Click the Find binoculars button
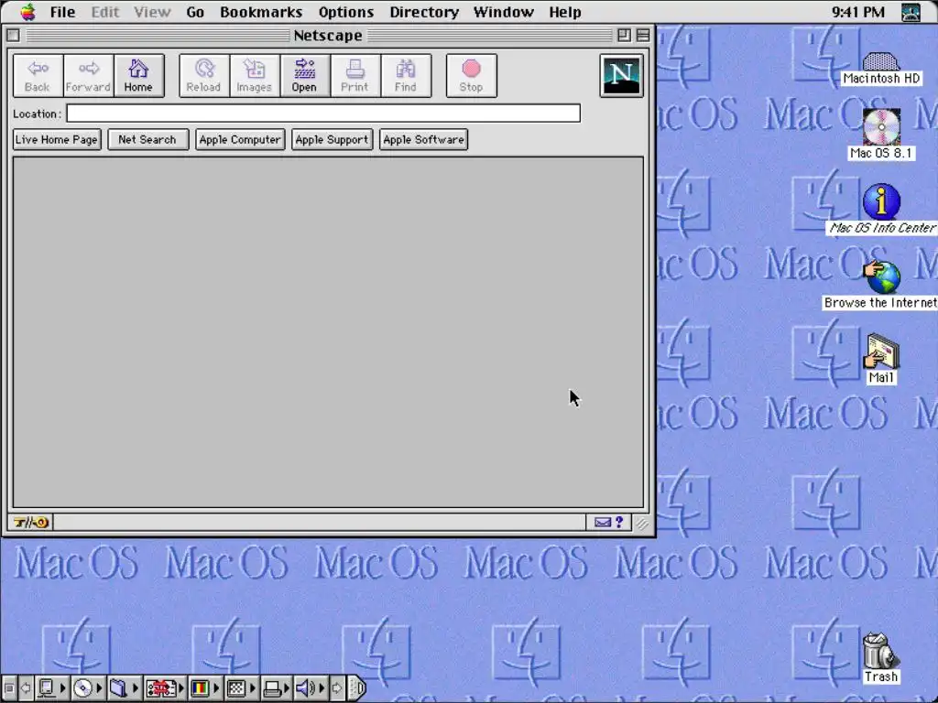This screenshot has width=938, height=703. click(x=406, y=75)
